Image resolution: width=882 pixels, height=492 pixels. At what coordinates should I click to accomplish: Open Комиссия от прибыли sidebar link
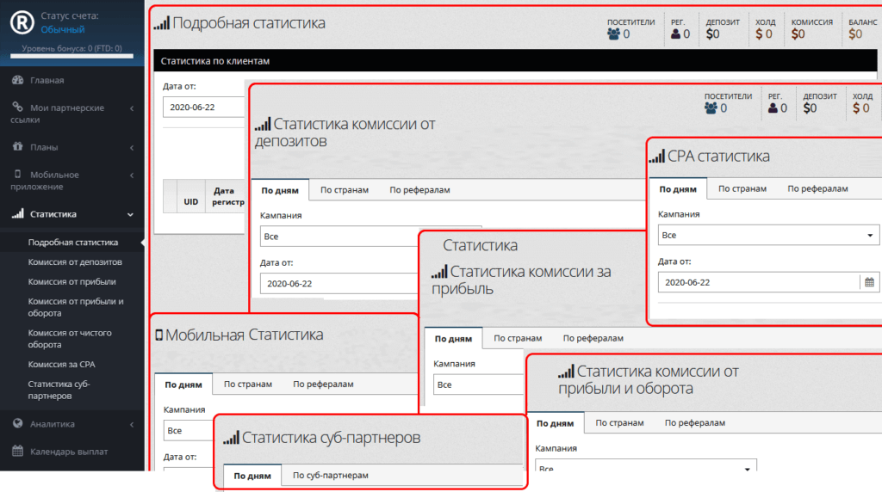(72, 281)
